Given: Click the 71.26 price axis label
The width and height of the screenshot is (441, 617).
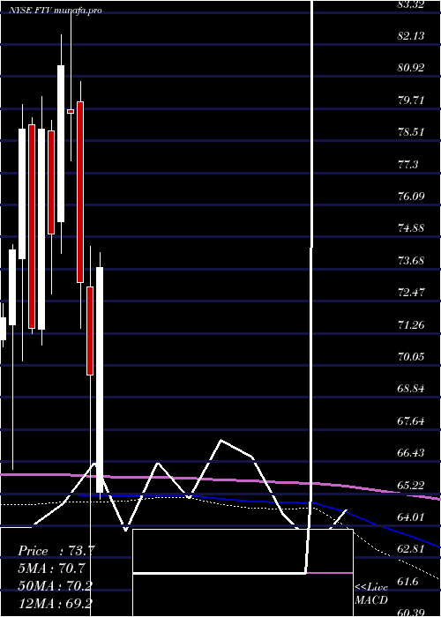Looking at the screenshot, I should coord(411,324).
